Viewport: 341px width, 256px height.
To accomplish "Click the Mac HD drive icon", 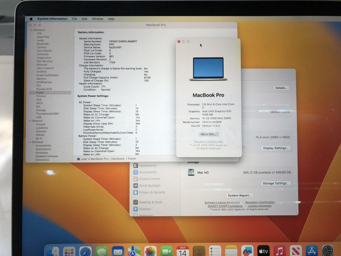I will 191,172.
